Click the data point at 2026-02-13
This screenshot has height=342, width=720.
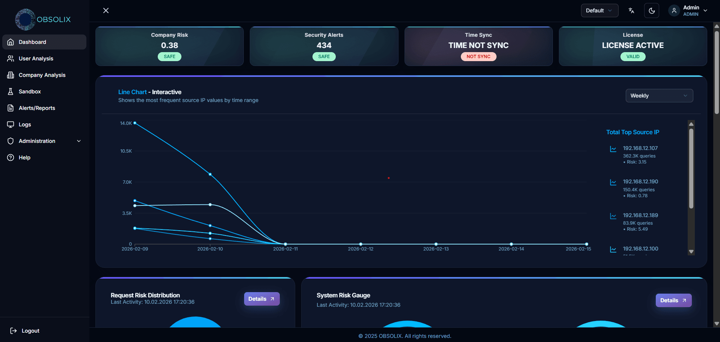(x=436, y=244)
